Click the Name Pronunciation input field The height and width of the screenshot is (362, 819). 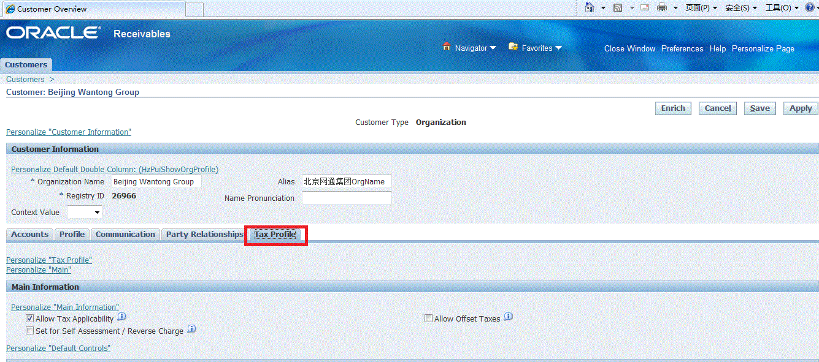pyautogui.click(x=347, y=198)
